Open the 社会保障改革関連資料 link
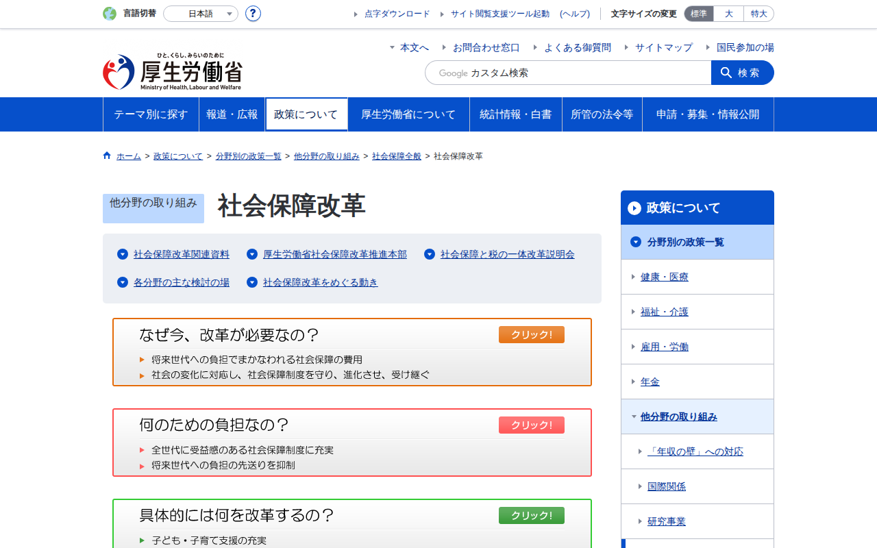The height and width of the screenshot is (548, 877). 182,254
